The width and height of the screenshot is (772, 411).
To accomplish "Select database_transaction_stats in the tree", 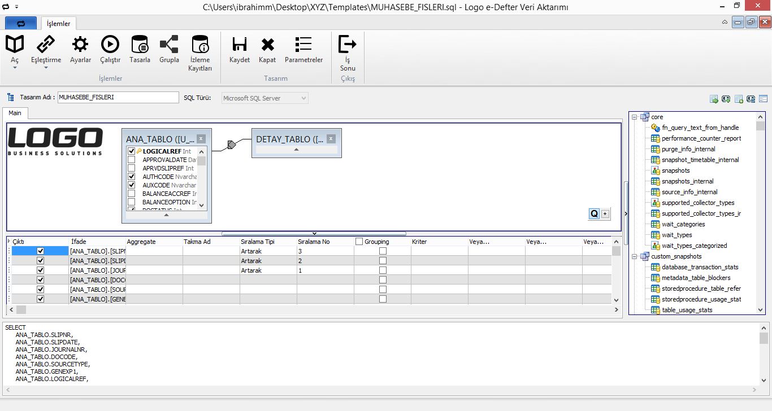I will click(x=700, y=267).
